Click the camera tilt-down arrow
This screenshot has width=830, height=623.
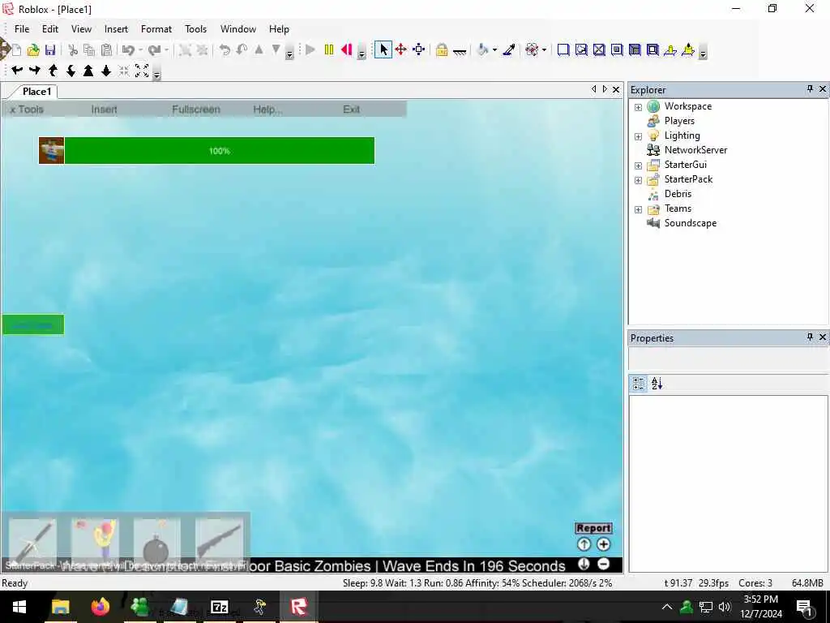tap(71, 71)
